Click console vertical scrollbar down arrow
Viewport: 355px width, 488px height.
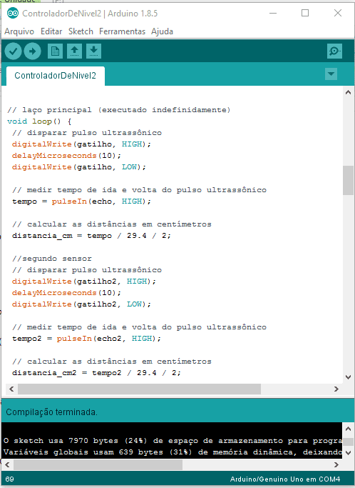pos(348,453)
